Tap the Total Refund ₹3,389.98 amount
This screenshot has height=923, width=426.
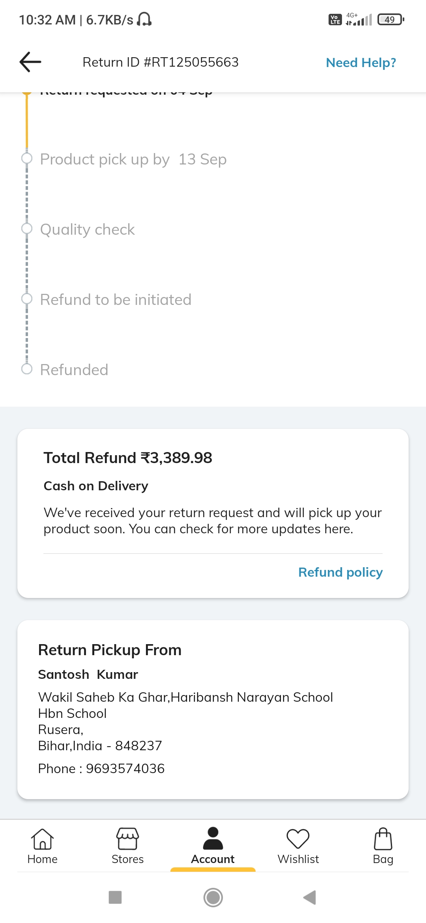[128, 458]
